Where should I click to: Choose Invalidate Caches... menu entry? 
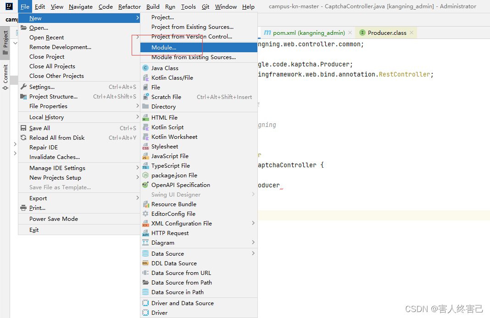coord(79,157)
